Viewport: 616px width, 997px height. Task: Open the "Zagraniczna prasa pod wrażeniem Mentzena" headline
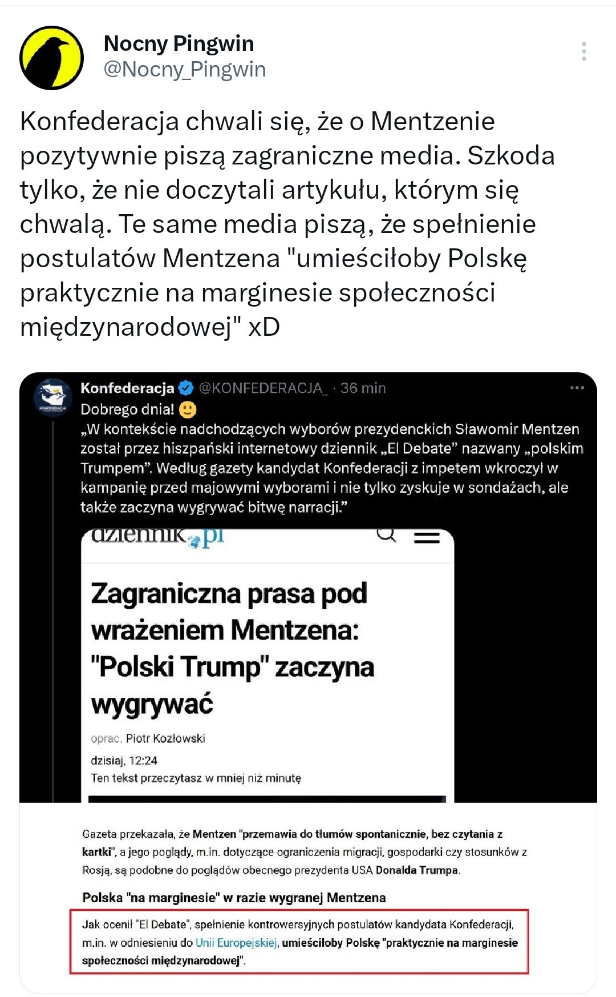click(233, 648)
